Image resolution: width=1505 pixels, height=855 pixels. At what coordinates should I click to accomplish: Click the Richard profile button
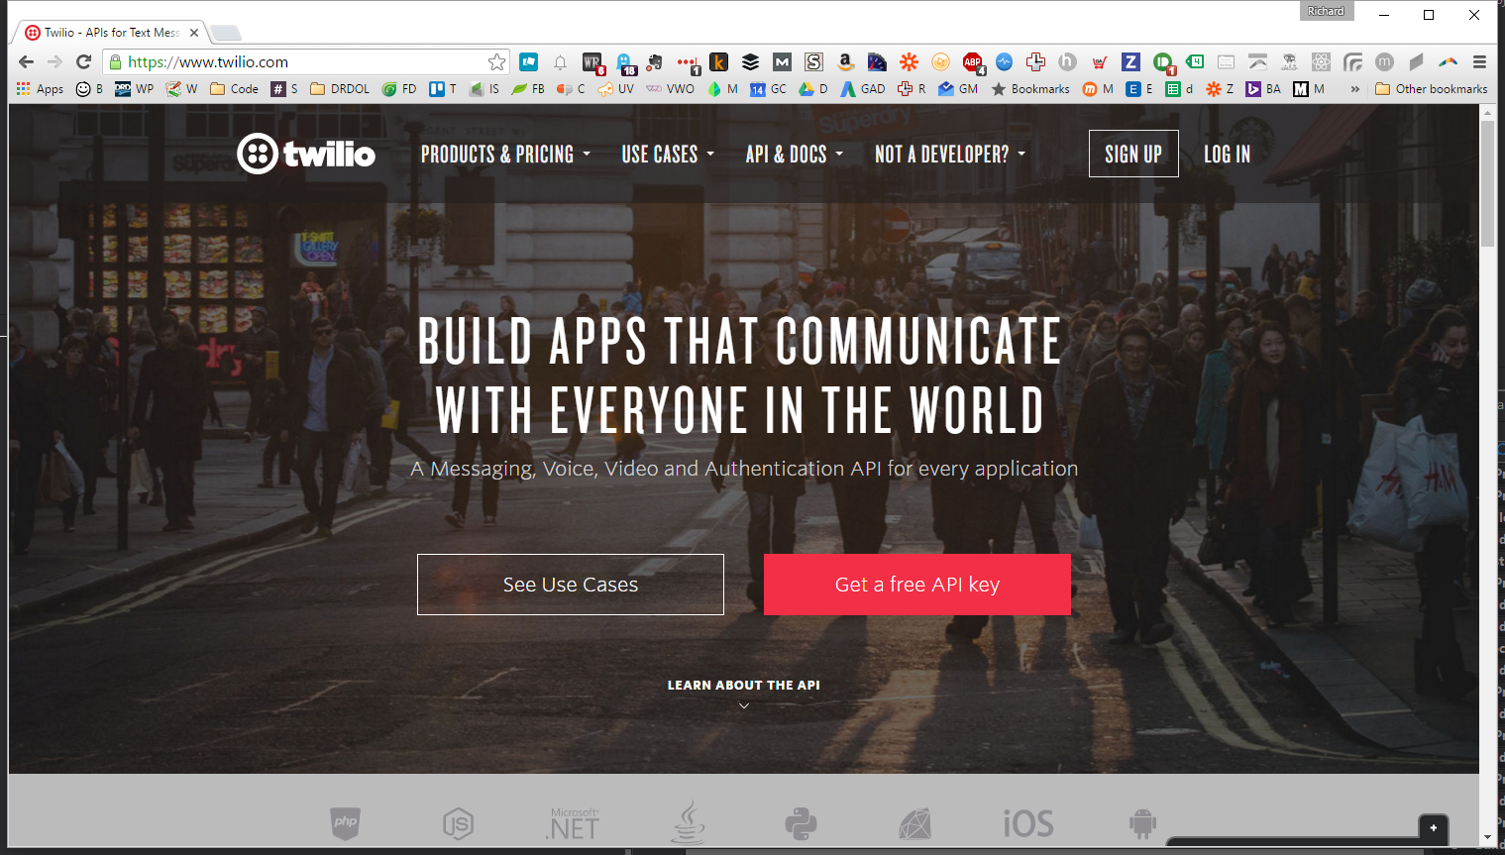pyautogui.click(x=1326, y=11)
